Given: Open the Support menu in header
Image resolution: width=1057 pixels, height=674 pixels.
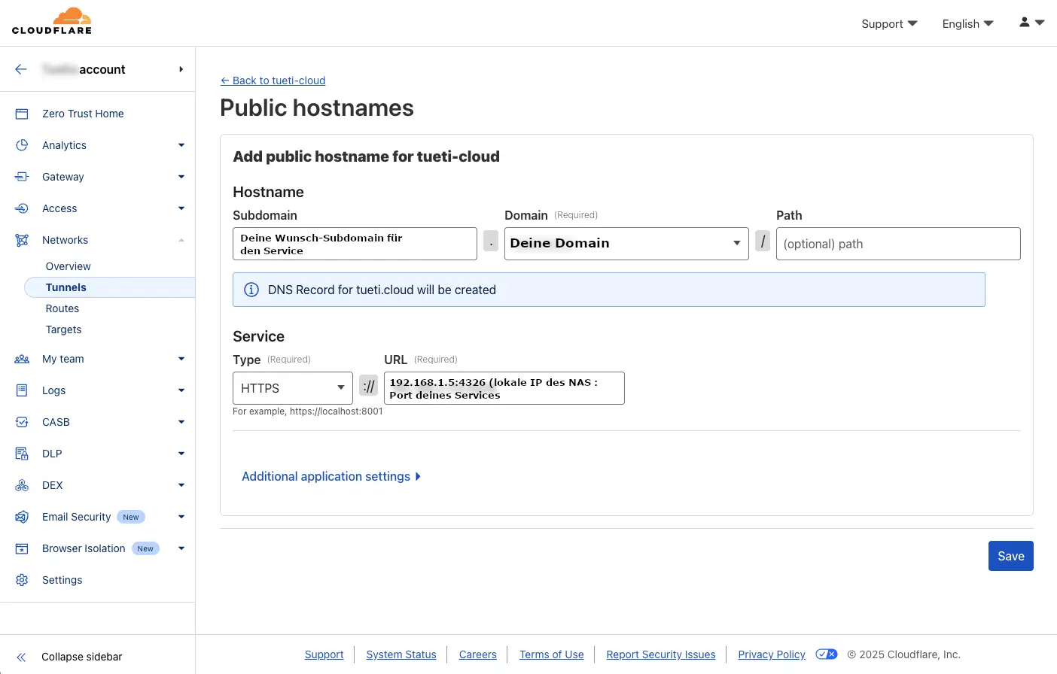Looking at the screenshot, I should (x=889, y=23).
